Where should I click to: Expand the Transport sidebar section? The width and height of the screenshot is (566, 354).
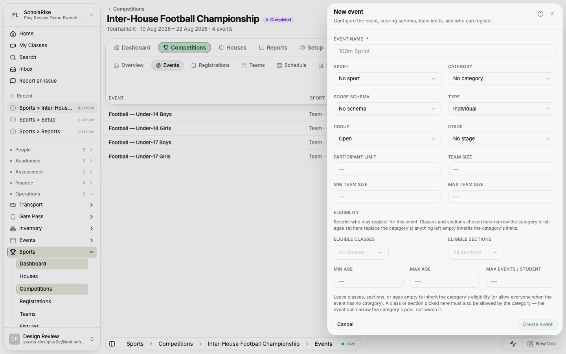pos(92,205)
